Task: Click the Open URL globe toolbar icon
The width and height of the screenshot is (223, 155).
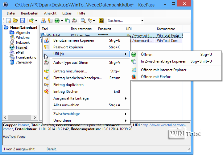Action: click(x=57, y=21)
